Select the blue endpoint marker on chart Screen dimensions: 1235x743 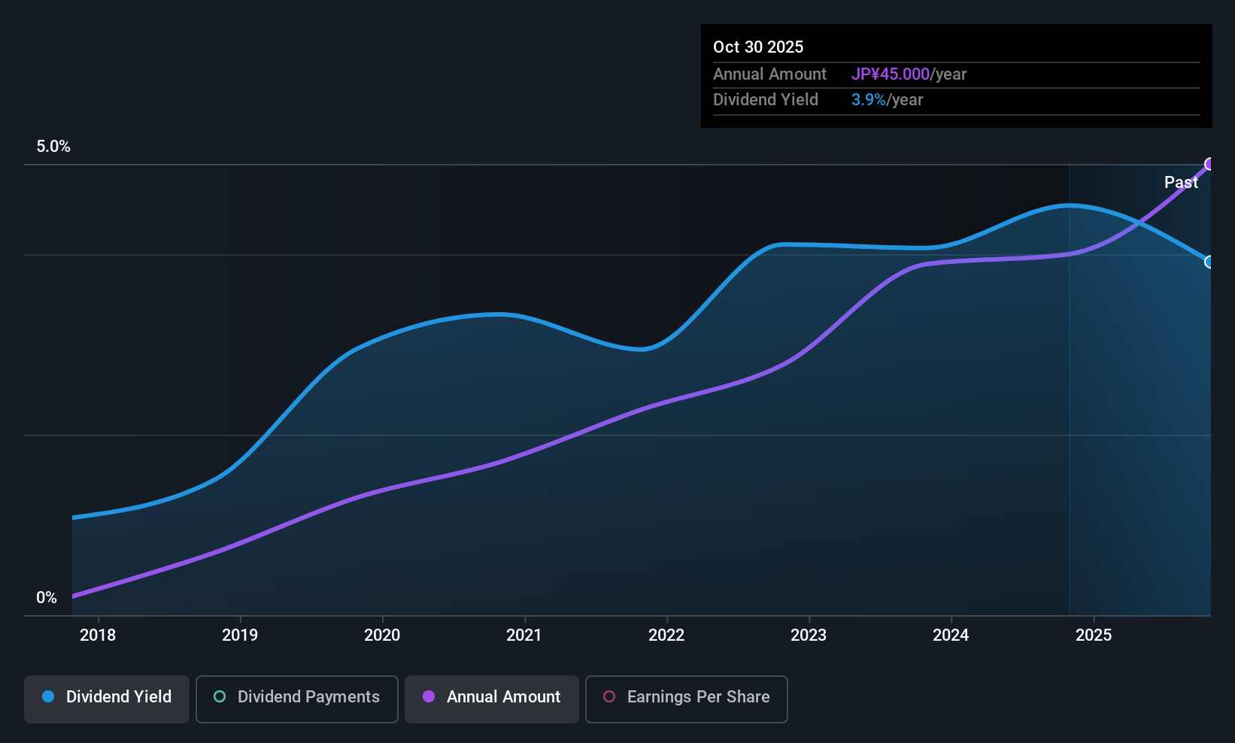[x=1209, y=262]
